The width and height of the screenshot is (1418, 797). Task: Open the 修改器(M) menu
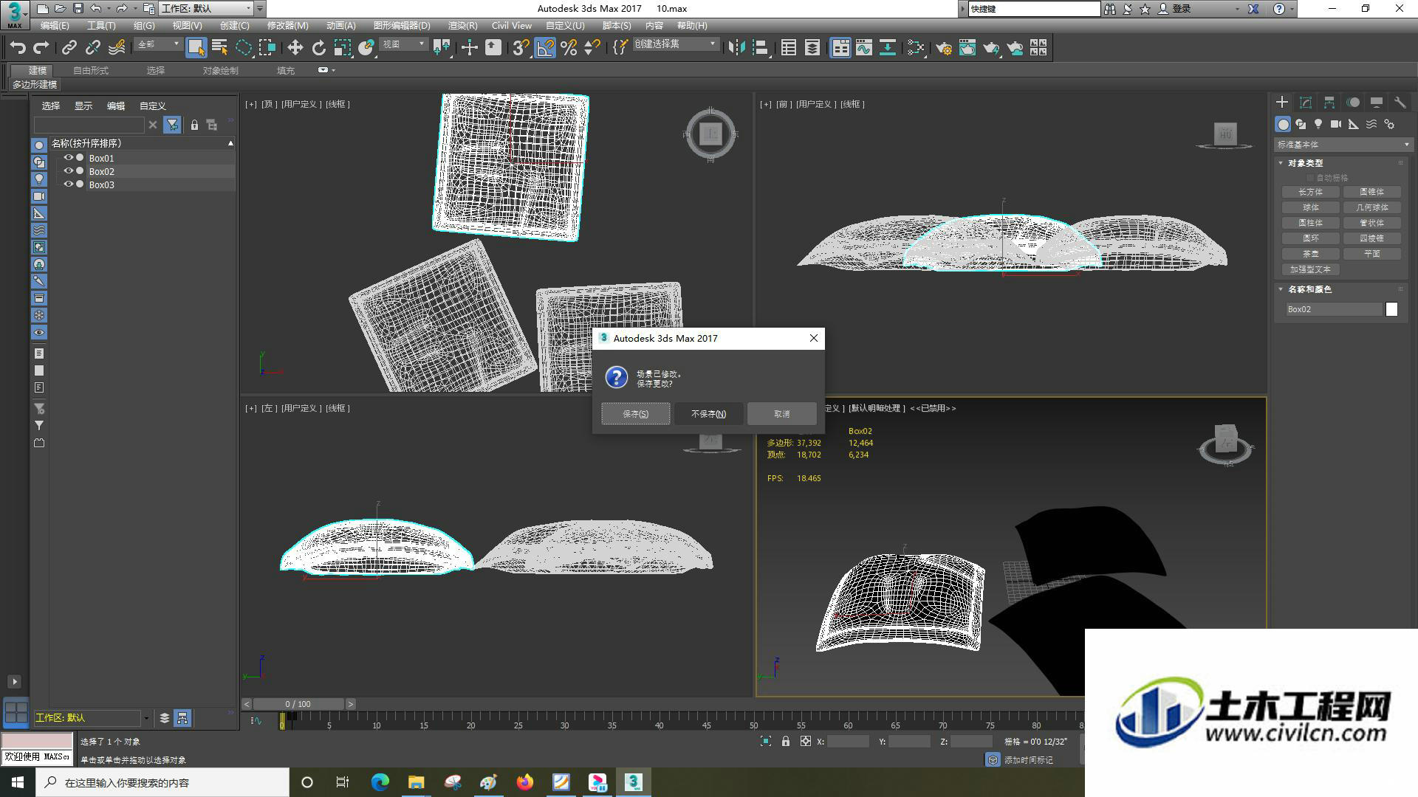coord(287,26)
